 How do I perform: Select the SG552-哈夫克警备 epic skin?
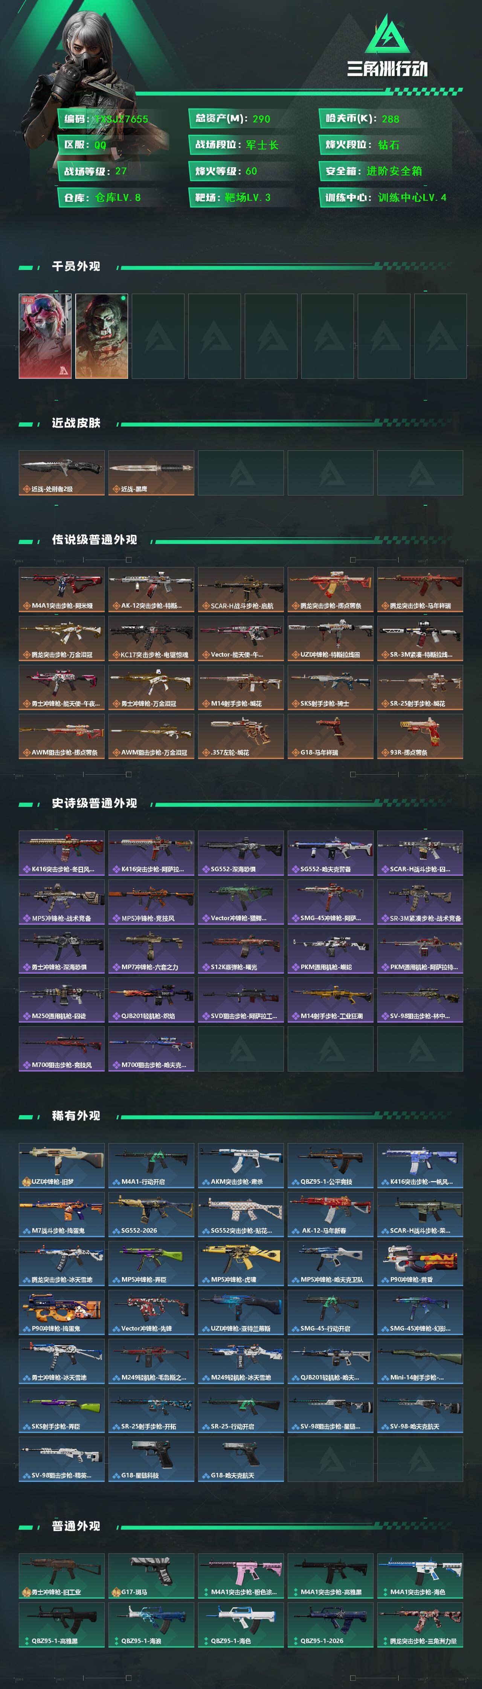(x=331, y=853)
